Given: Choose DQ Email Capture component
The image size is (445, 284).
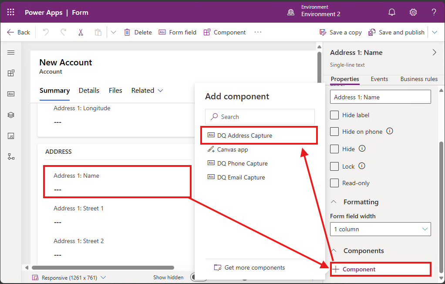Looking at the screenshot, I should pos(259,177).
